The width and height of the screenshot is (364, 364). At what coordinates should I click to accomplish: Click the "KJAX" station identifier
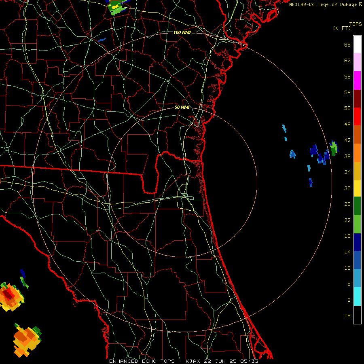coord(193,361)
